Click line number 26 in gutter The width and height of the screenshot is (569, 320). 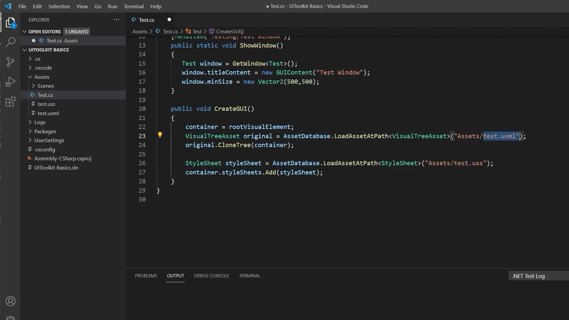pos(142,163)
